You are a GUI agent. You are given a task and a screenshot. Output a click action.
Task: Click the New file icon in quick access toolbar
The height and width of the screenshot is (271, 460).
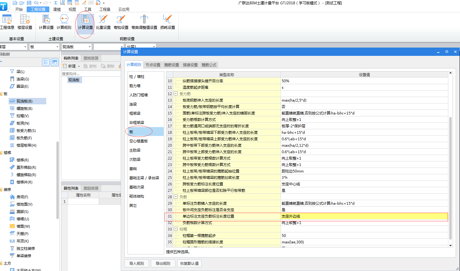[15, 3]
